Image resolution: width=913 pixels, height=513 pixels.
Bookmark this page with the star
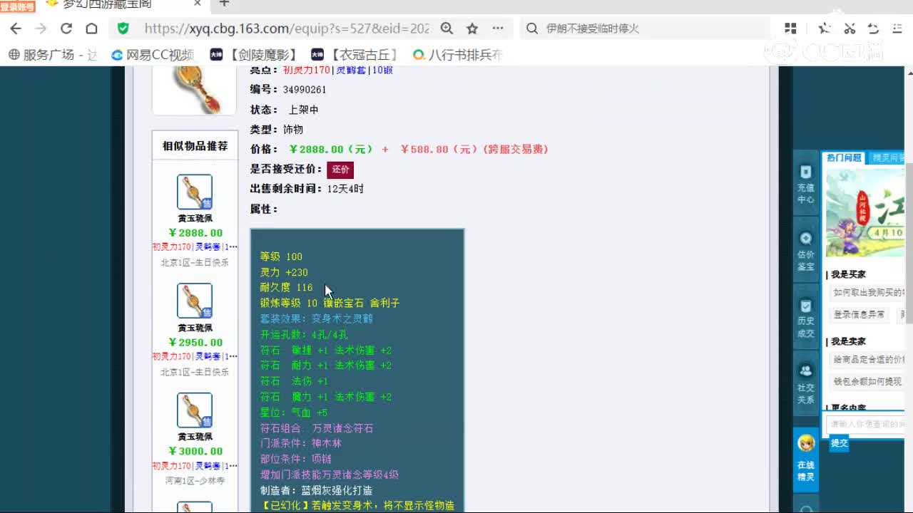[x=472, y=28]
